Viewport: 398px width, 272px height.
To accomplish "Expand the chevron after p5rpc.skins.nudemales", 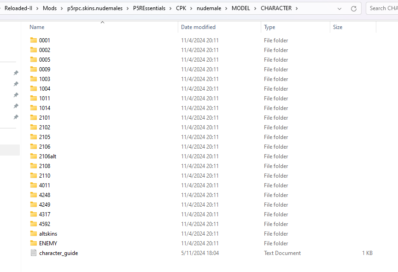I will point(128,8).
